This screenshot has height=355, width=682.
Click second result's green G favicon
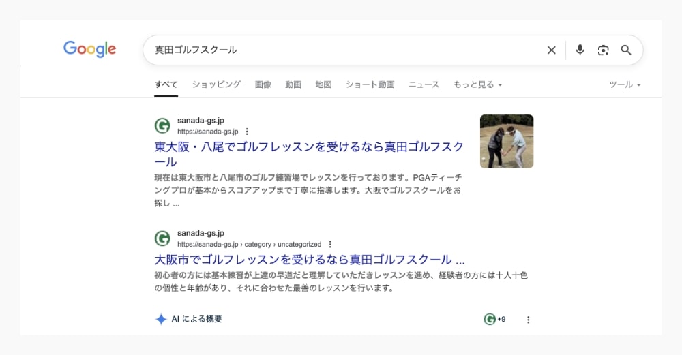pyautogui.click(x=163, y=238)
